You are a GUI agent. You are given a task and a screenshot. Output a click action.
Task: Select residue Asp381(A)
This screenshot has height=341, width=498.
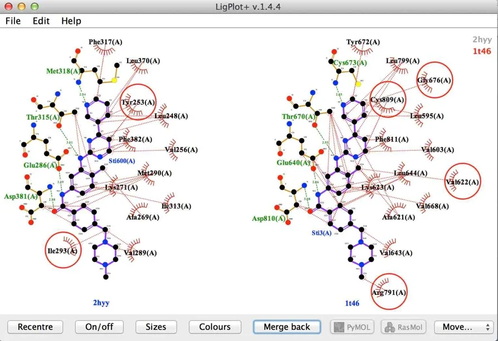(21, 196)
